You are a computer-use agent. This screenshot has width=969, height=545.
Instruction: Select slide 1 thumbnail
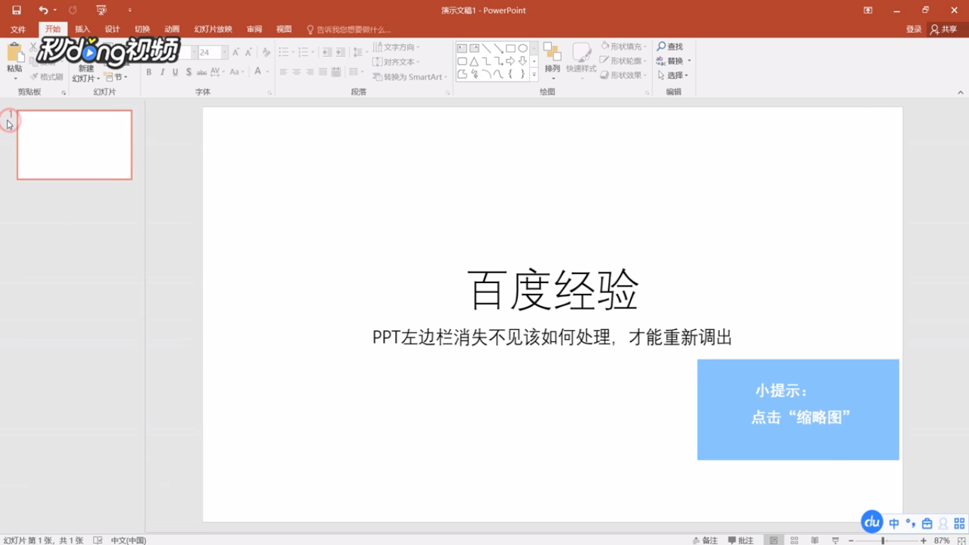[74, 145]
